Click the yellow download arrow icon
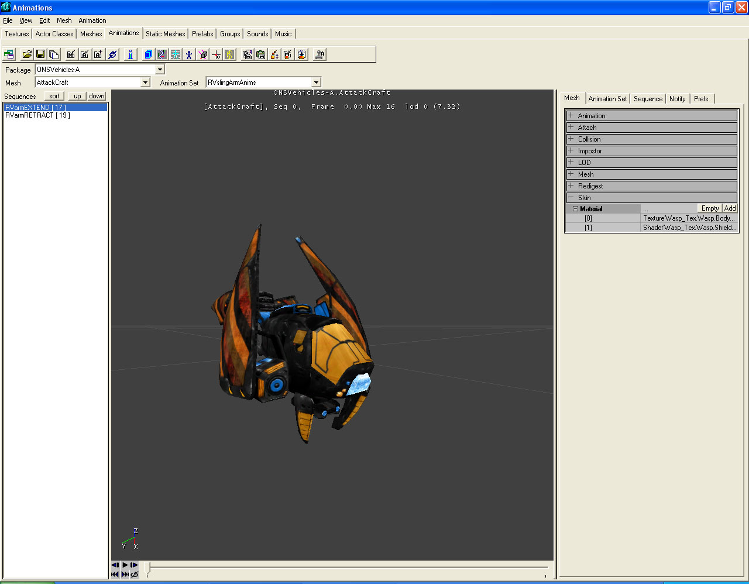 [301, 54]
